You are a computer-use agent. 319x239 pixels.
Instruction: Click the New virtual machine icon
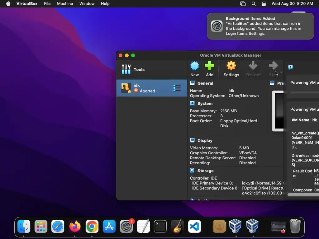point(194,66)
